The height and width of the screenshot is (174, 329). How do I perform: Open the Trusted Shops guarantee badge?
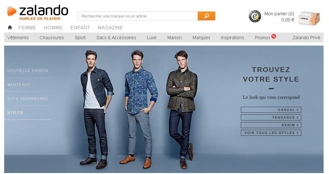(255, 16)
